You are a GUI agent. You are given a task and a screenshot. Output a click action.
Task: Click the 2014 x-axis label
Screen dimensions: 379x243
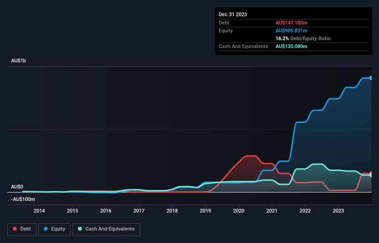click(x=39, y=211)
